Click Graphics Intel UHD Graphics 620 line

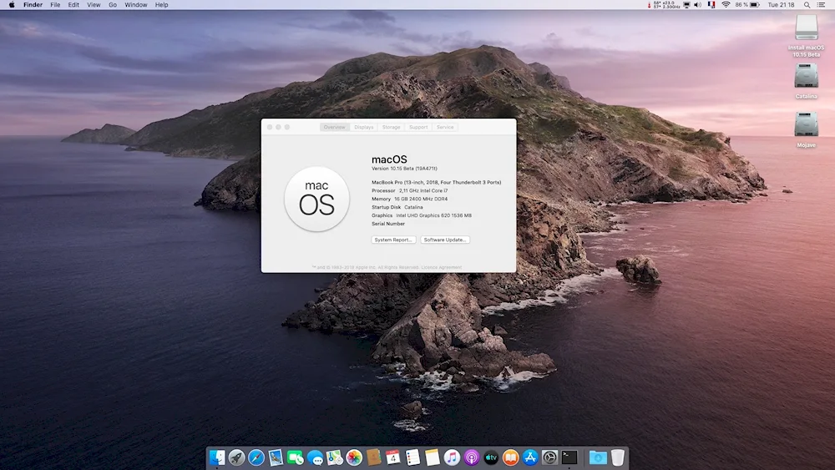[422, 215]
